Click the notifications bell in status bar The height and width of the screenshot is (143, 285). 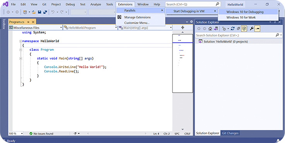pos(278,140)
